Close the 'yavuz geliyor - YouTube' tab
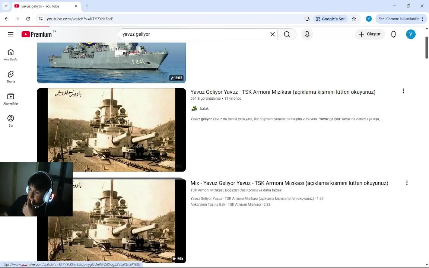The image size is (429, 268). (x=76, y=6)
